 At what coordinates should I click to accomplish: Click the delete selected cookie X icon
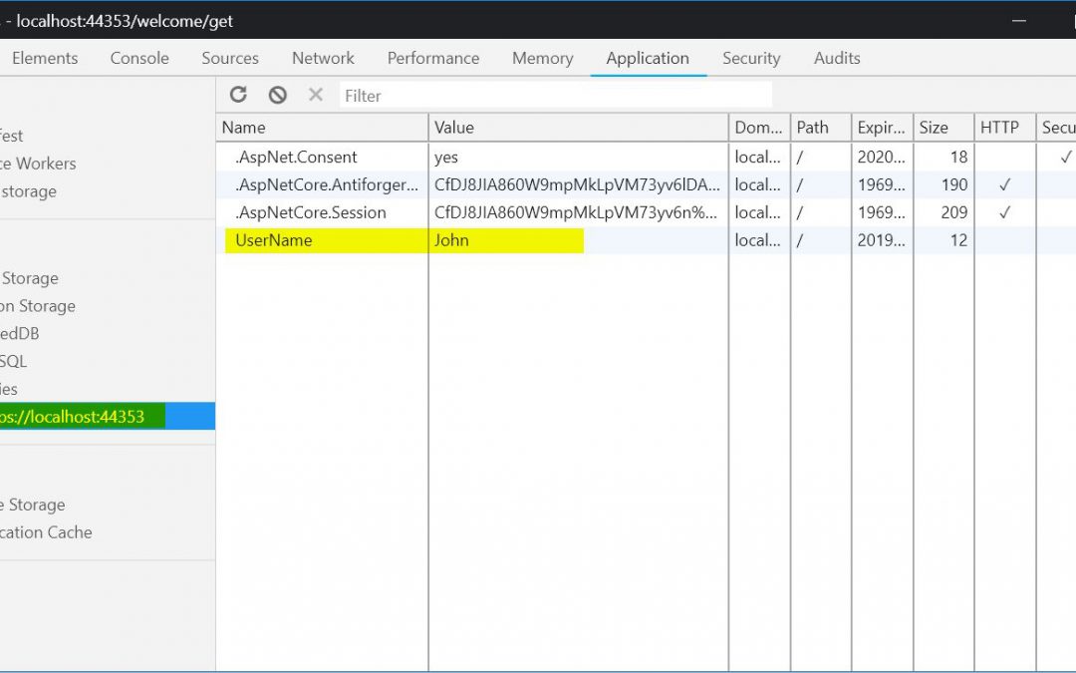click(316, 95)
